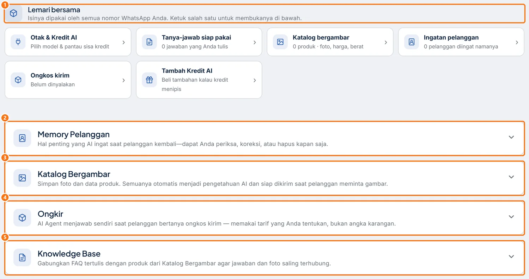
Task: Click the Ongkir section heading
Action: [x=50, y=214]
